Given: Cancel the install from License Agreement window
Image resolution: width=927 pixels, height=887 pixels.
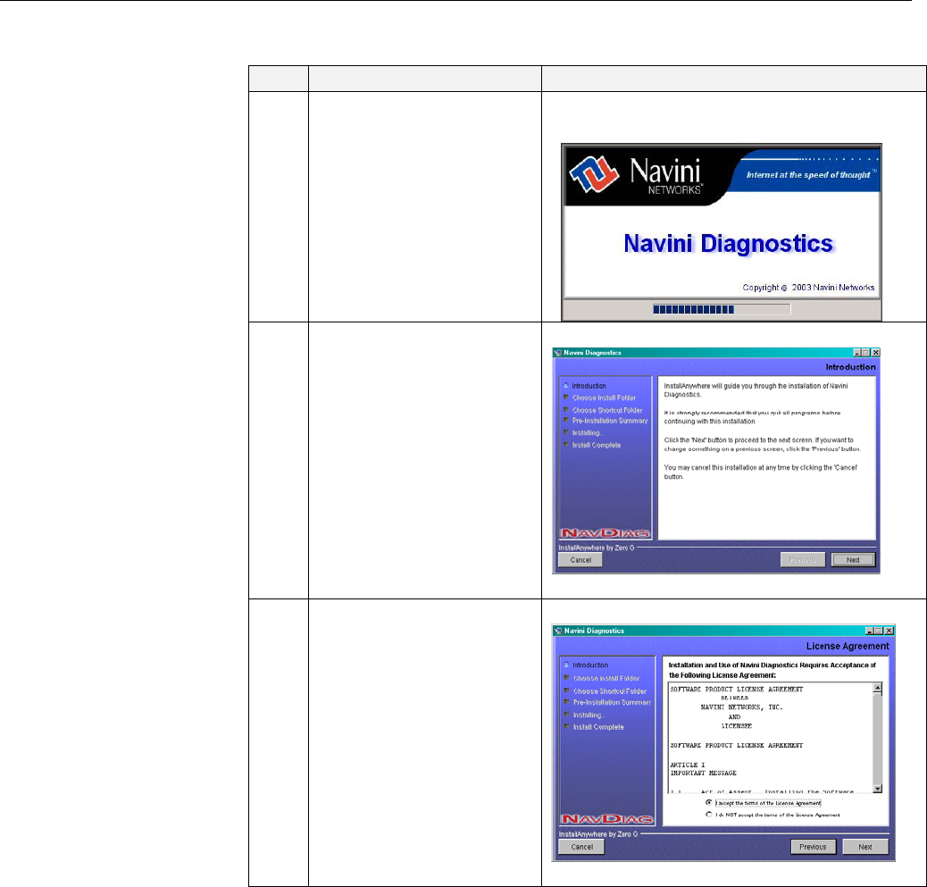Looking at the screenshot, I should coord(581,847).
